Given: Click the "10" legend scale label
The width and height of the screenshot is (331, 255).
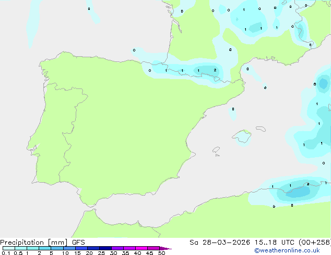Looking at the screenshot, I should [65, 253].
